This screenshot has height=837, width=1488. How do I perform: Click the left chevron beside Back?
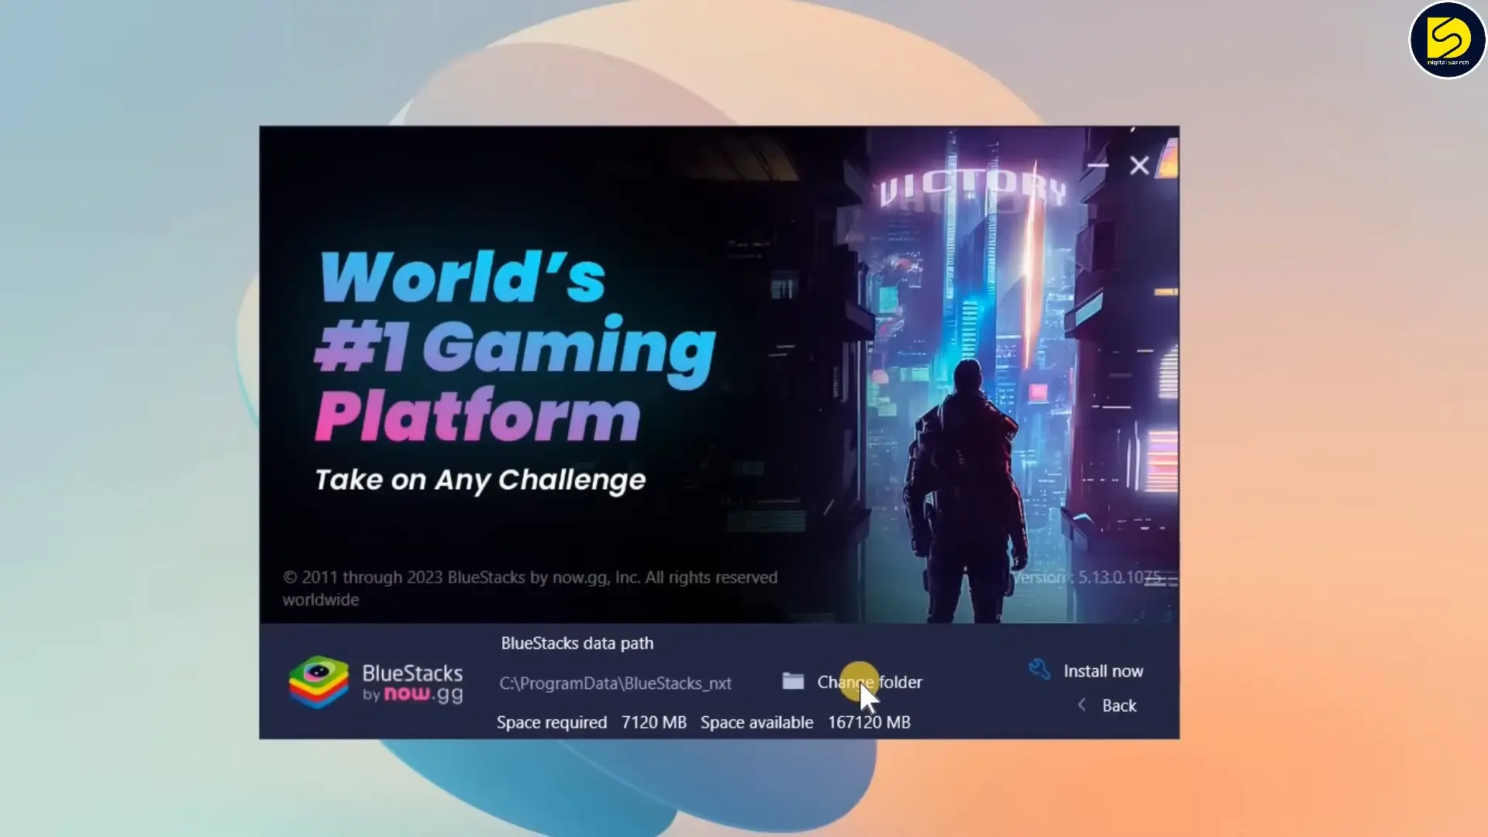(x=1082, y=704)
